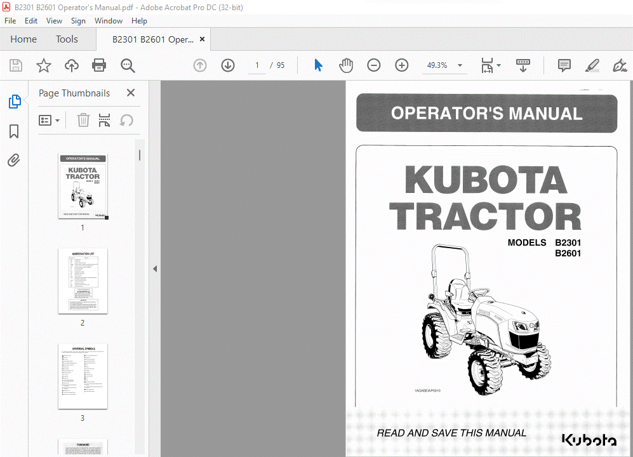Open the Window menu
The image size is (633, 457).
(108, 21)
